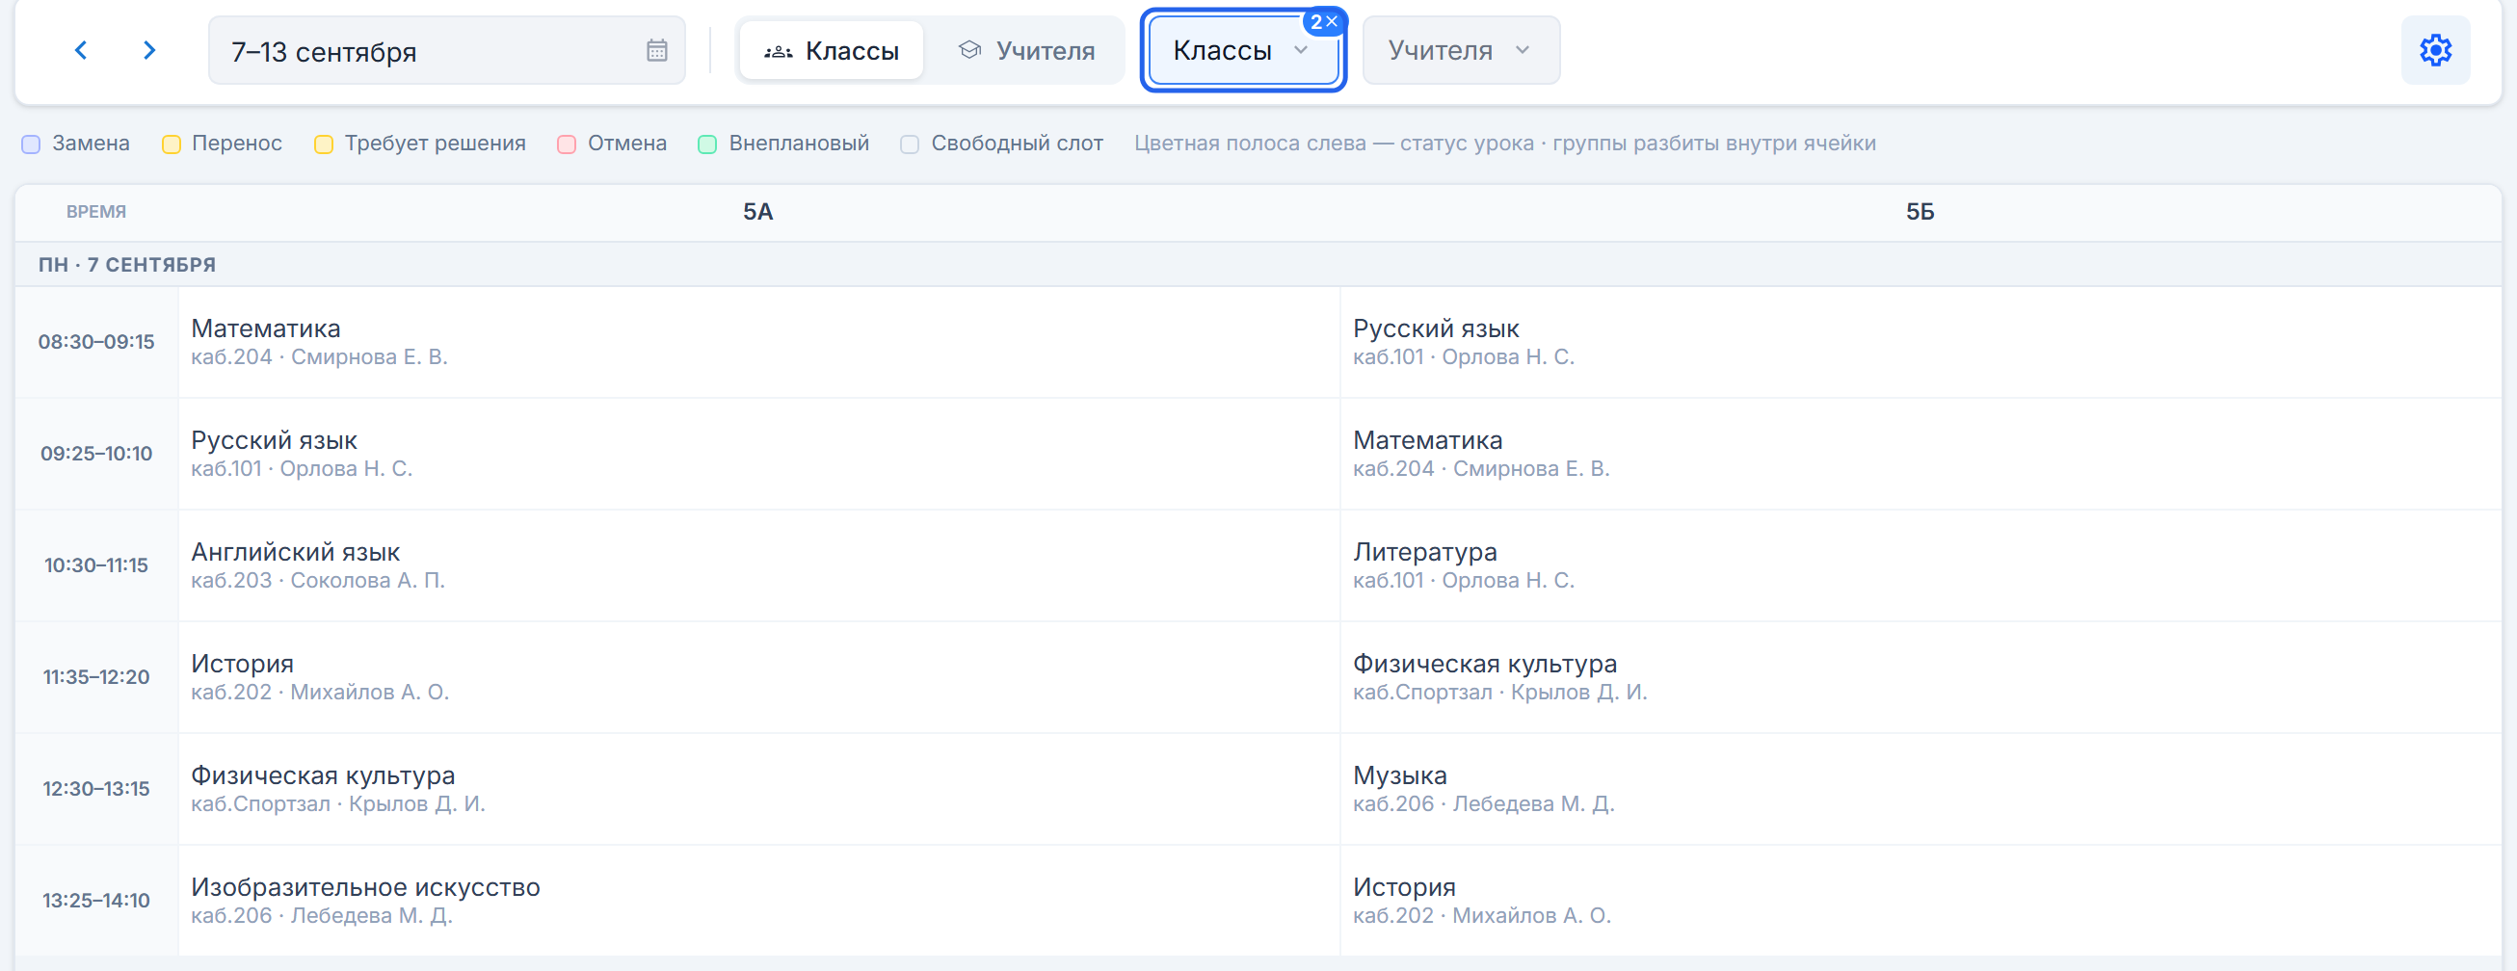Open 5Б История lesson at 13:25
This screenshot has height=971, width=2517.
click(x=1921, y=901)
